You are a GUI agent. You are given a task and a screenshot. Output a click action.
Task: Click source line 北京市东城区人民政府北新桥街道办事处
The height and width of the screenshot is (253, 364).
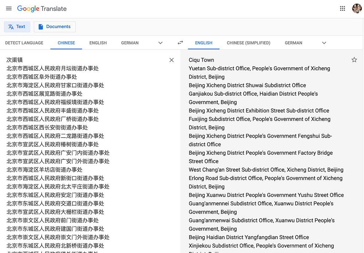pyautogui.click(x=55, y=246)
